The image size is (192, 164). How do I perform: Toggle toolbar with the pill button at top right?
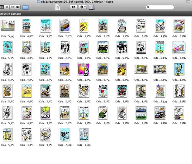point(188,2)
